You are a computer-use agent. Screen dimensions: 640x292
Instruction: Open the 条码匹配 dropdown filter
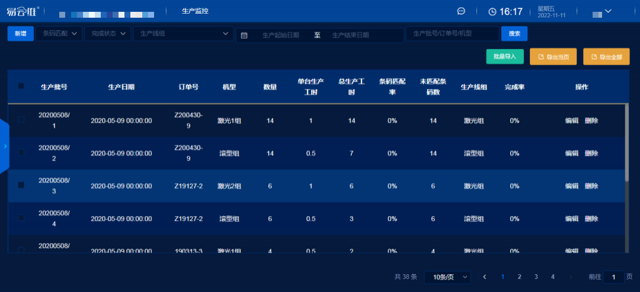pyautogui.click(x=59, y=34)
